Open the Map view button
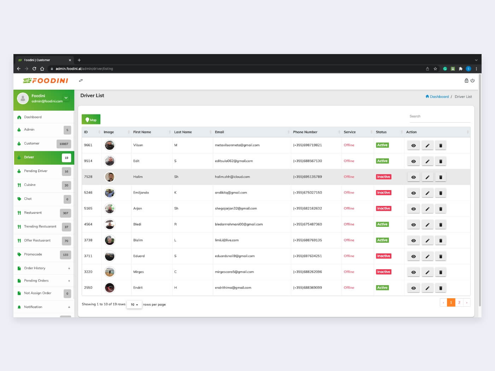 [x=91, y=119]
